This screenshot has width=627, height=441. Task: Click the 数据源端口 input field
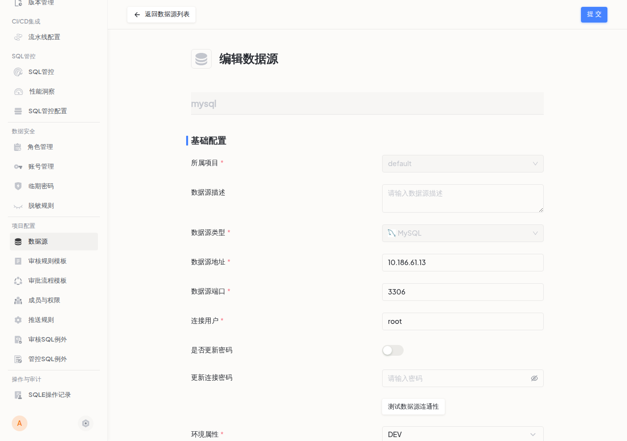click(463, 292)
